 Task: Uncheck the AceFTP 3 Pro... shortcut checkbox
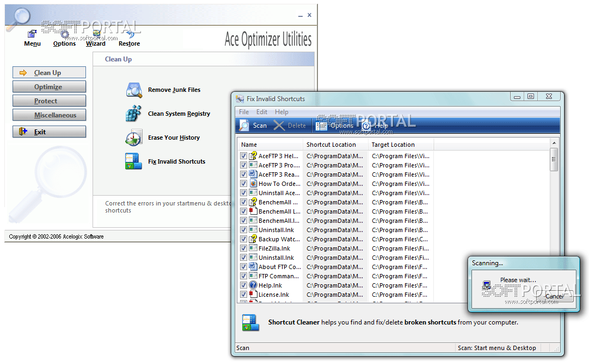pyautogui.click(x=243, y=165)
